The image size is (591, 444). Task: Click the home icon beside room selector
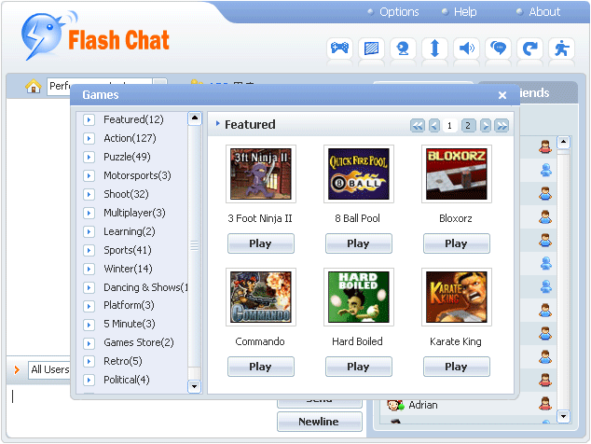pos(34,87)
